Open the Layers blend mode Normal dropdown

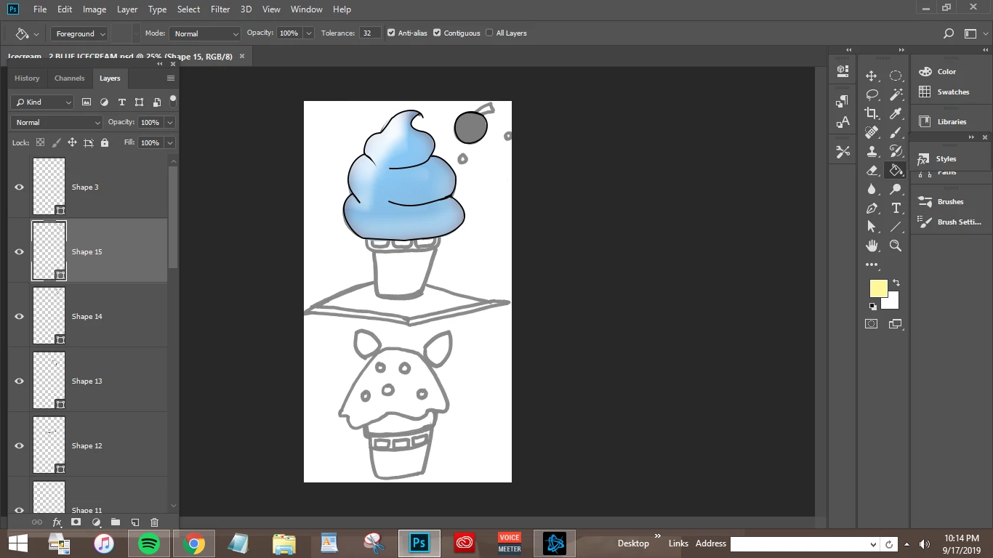pos(57,122)
